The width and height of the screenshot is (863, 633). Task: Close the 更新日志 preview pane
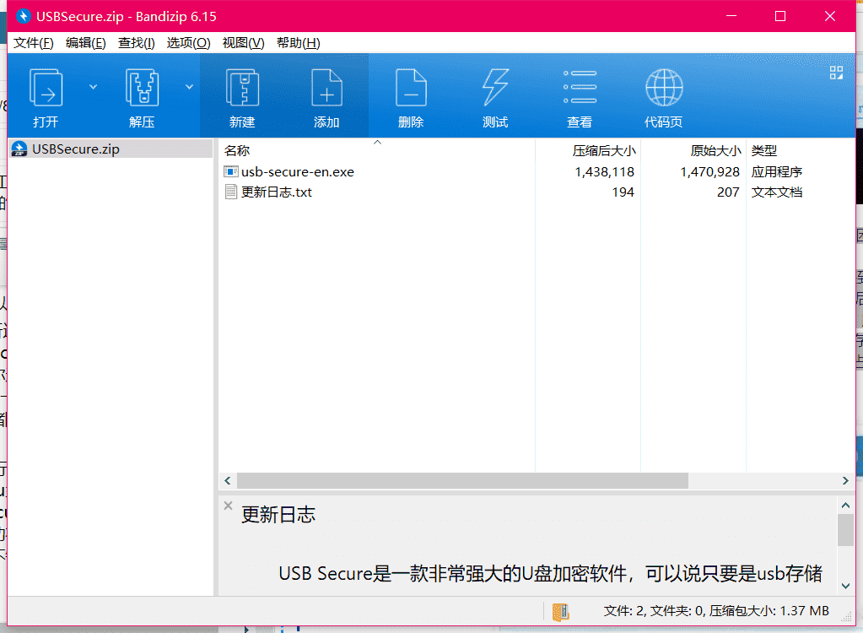(x=228, y=506)
